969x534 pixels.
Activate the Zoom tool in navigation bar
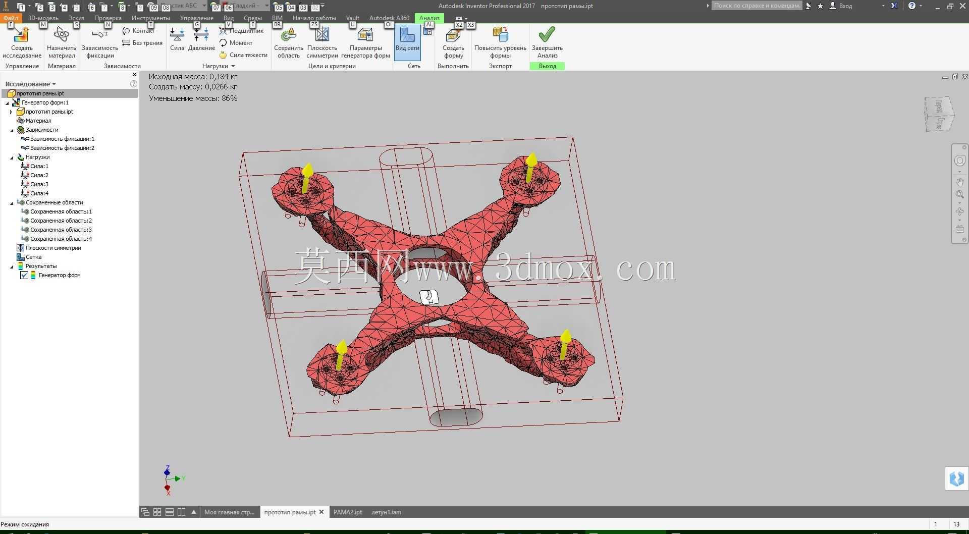[959, 194]
